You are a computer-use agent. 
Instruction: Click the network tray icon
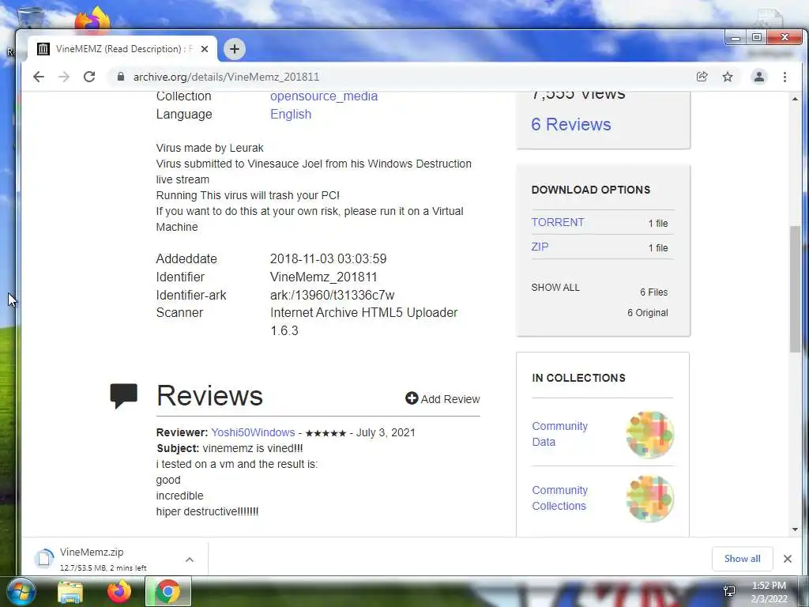(x=729, y=591)
